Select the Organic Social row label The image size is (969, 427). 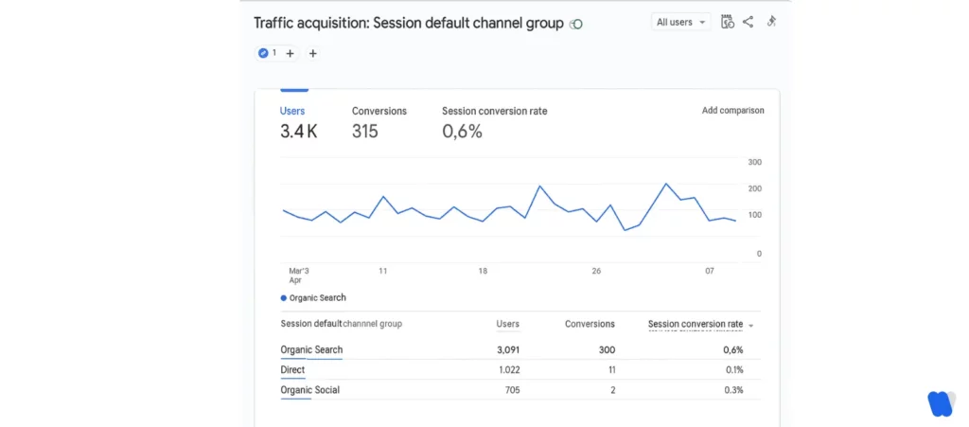pyautogui.click(x=309, y=390)
